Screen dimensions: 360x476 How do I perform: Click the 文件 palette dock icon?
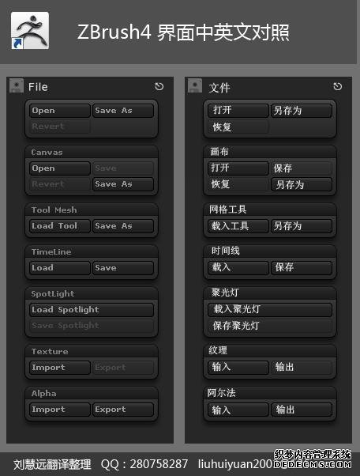click(x=195, y=85)
